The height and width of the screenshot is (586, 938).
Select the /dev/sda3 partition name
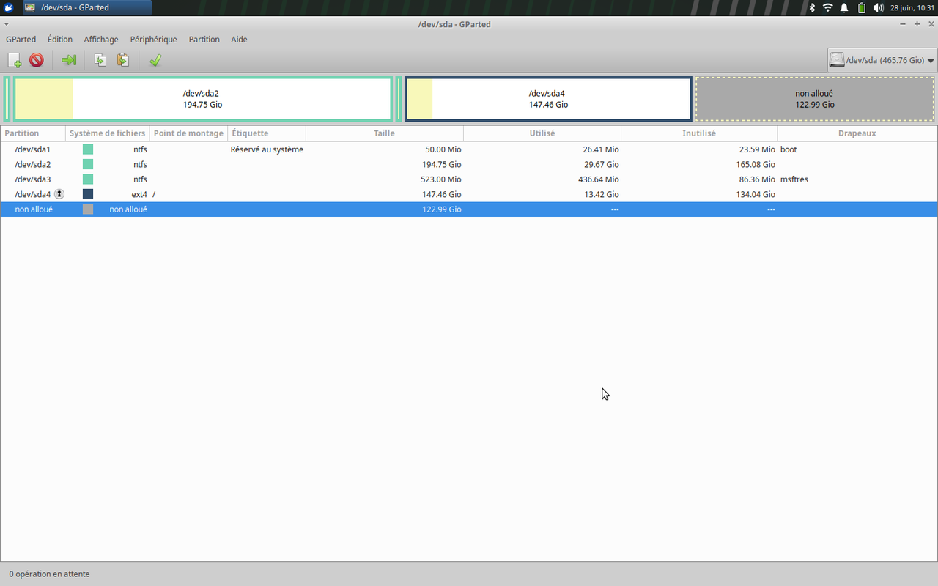pyautogui.click(x=33, y=179)
